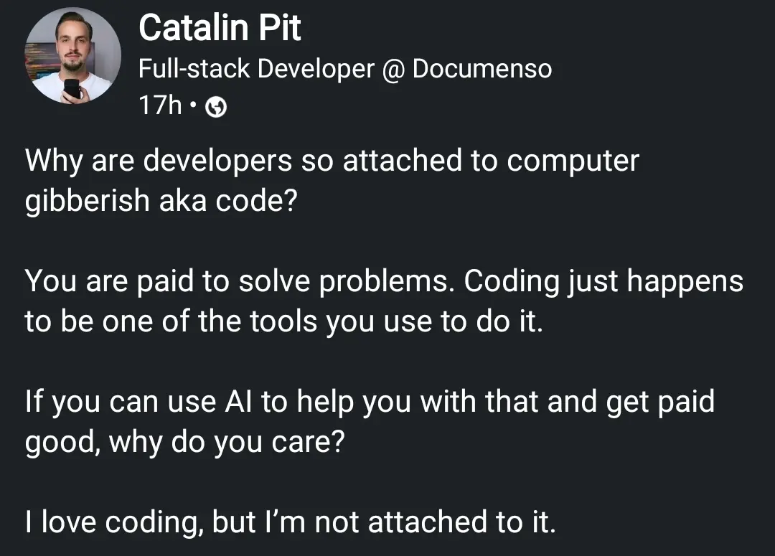This screenshot has width=775, height=556.
Task: Open Catalin Pit's profile photo
Action: (72, 56)
